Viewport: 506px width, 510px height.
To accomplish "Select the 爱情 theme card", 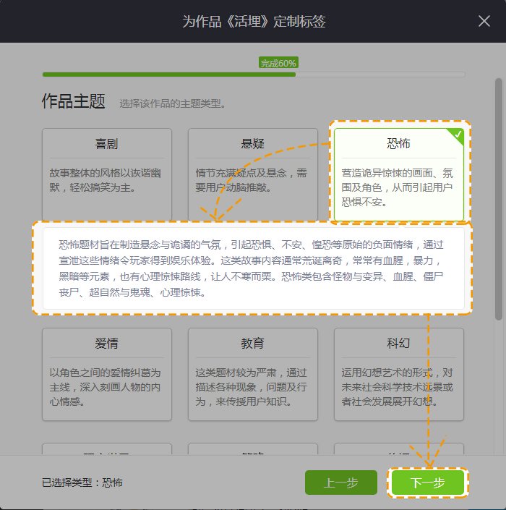I will click(107, 373).
